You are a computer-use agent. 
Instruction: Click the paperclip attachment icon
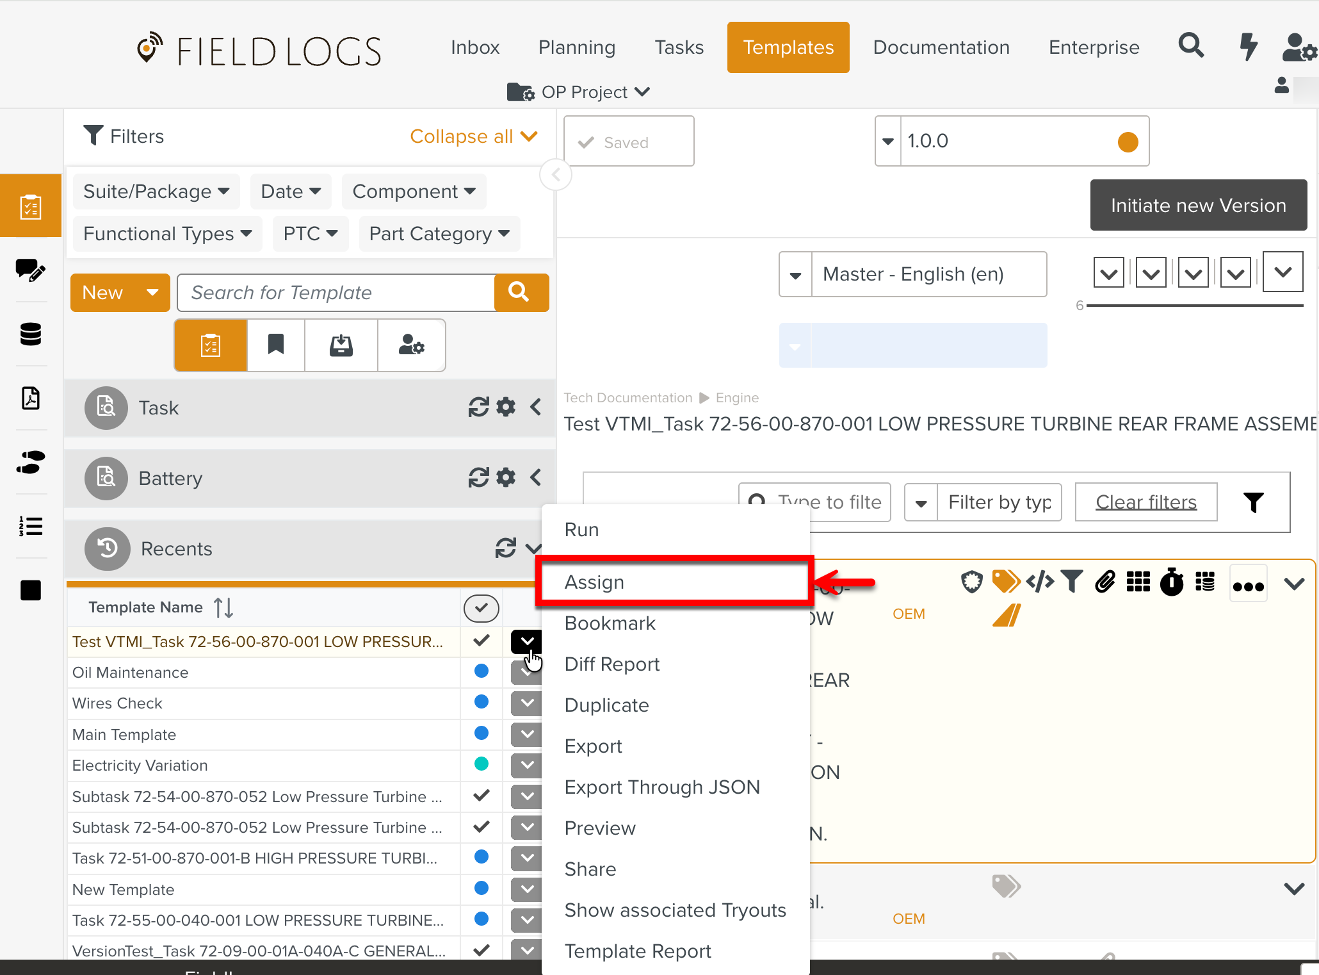1105,582
